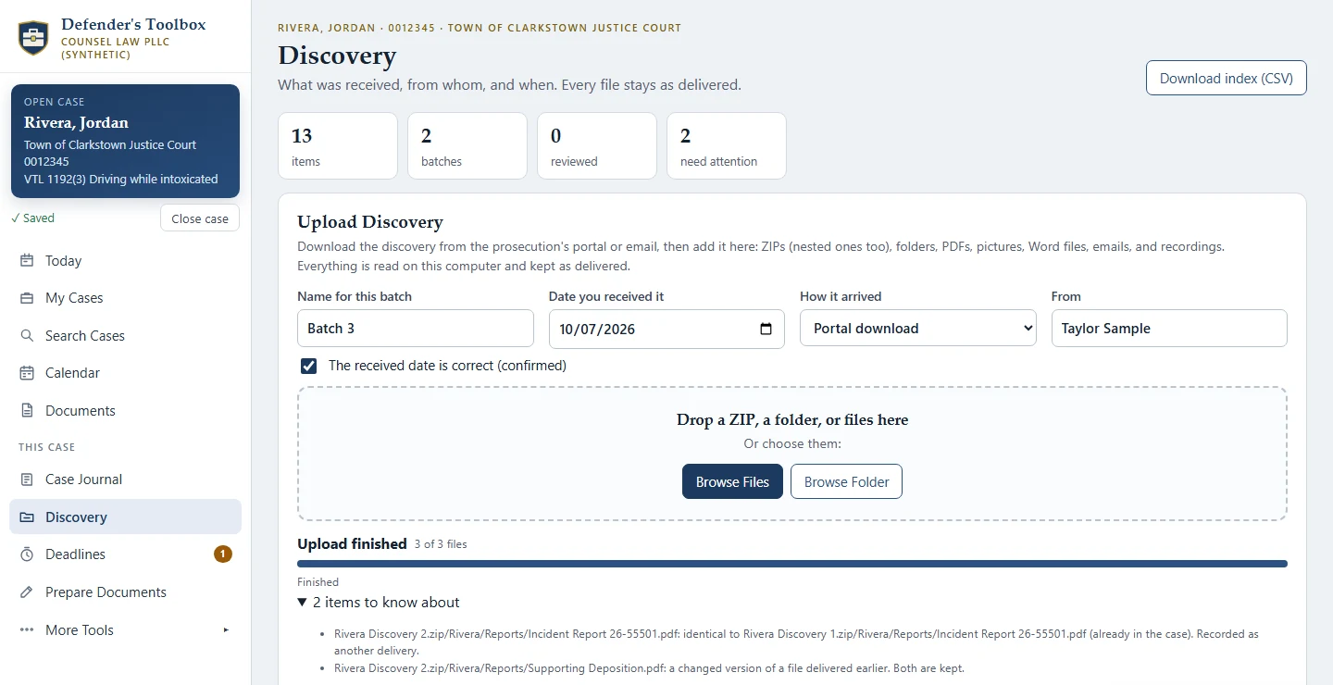
Task: Click the Incident Report 26-55501.pdf notice line
Action: click(796, 642)
